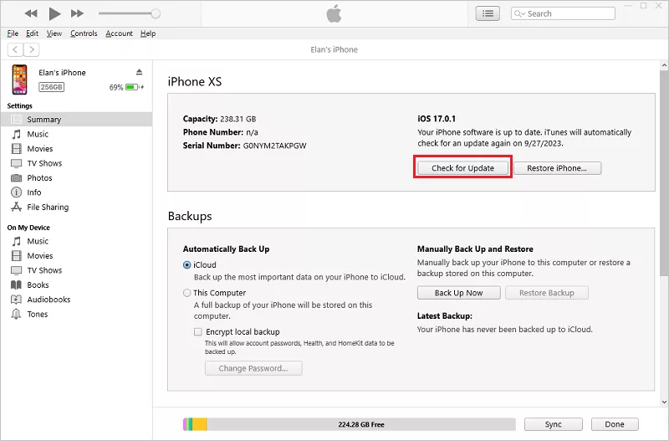Click the scrollbar down arrow
669x441 pixels.
point(664,402)
